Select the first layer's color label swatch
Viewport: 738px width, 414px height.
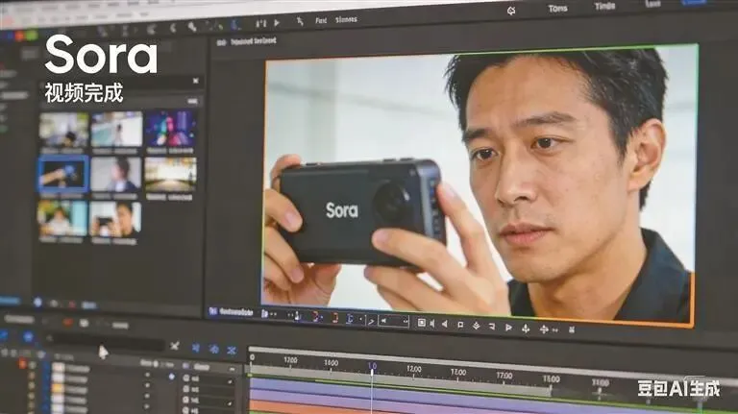pyautogui.click(x=58, y=368)
